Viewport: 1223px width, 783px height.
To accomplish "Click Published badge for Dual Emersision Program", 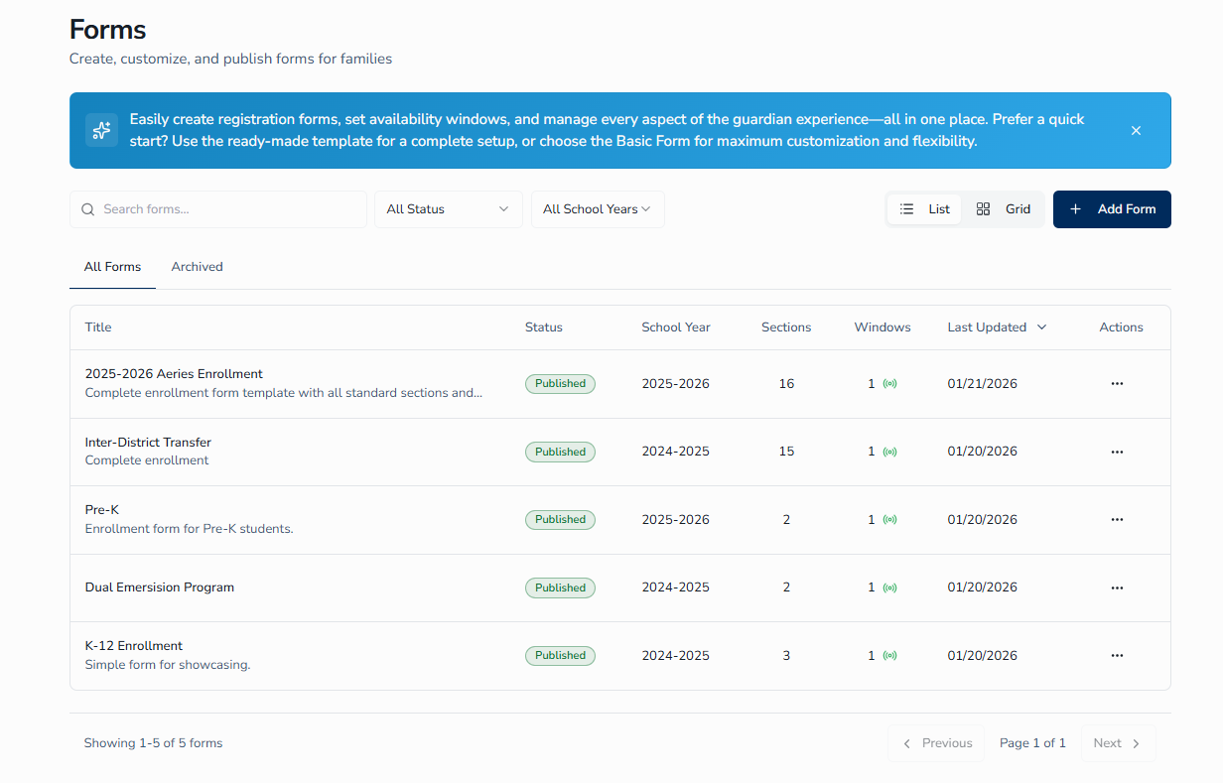I will point(560,587).
